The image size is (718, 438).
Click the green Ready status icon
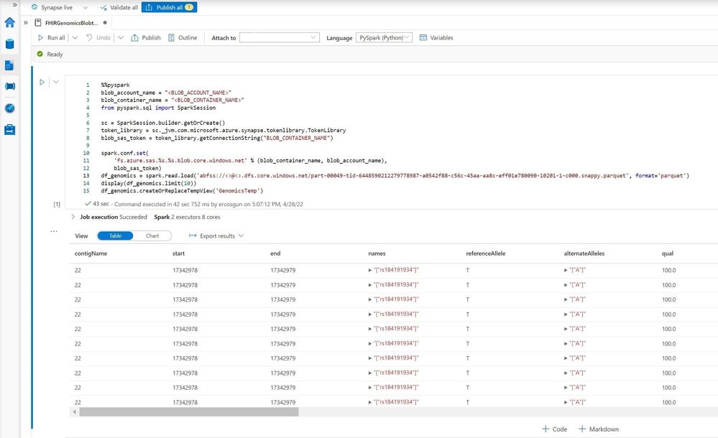pyautogui.click(x=40, y=54)
